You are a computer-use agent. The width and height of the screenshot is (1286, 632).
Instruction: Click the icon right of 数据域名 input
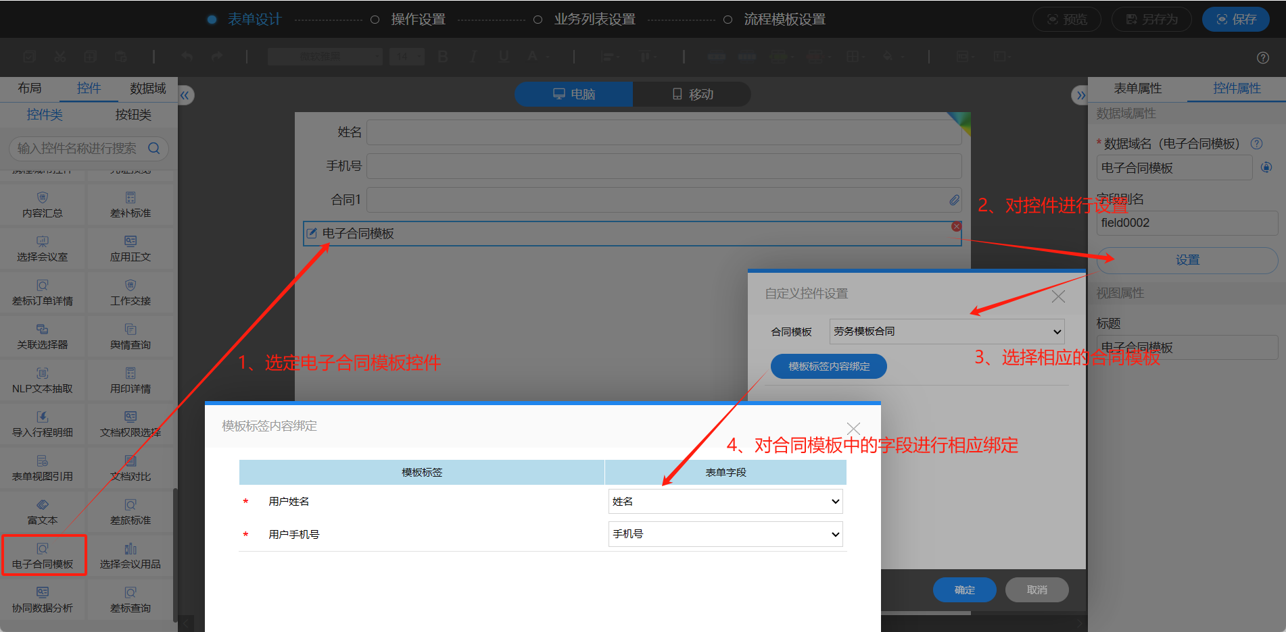1266,167
